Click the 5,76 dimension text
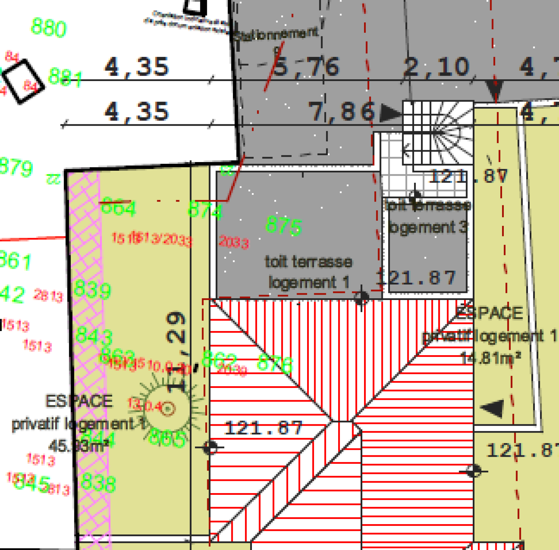Viewport: 559px width, 550px height. (306, 66)
